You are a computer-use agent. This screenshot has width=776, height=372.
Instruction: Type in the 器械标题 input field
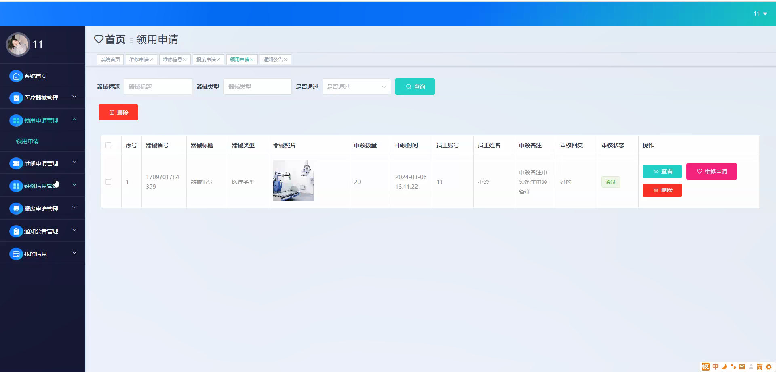click(158, 87)
